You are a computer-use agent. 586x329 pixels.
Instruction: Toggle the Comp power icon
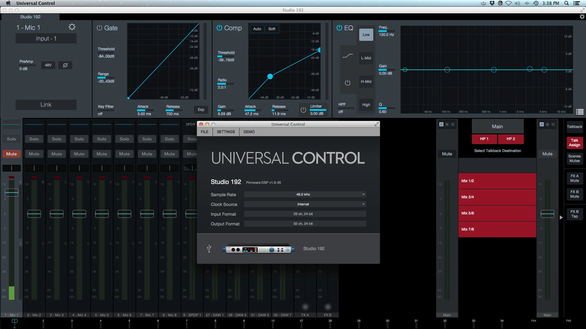coord(219,28)
